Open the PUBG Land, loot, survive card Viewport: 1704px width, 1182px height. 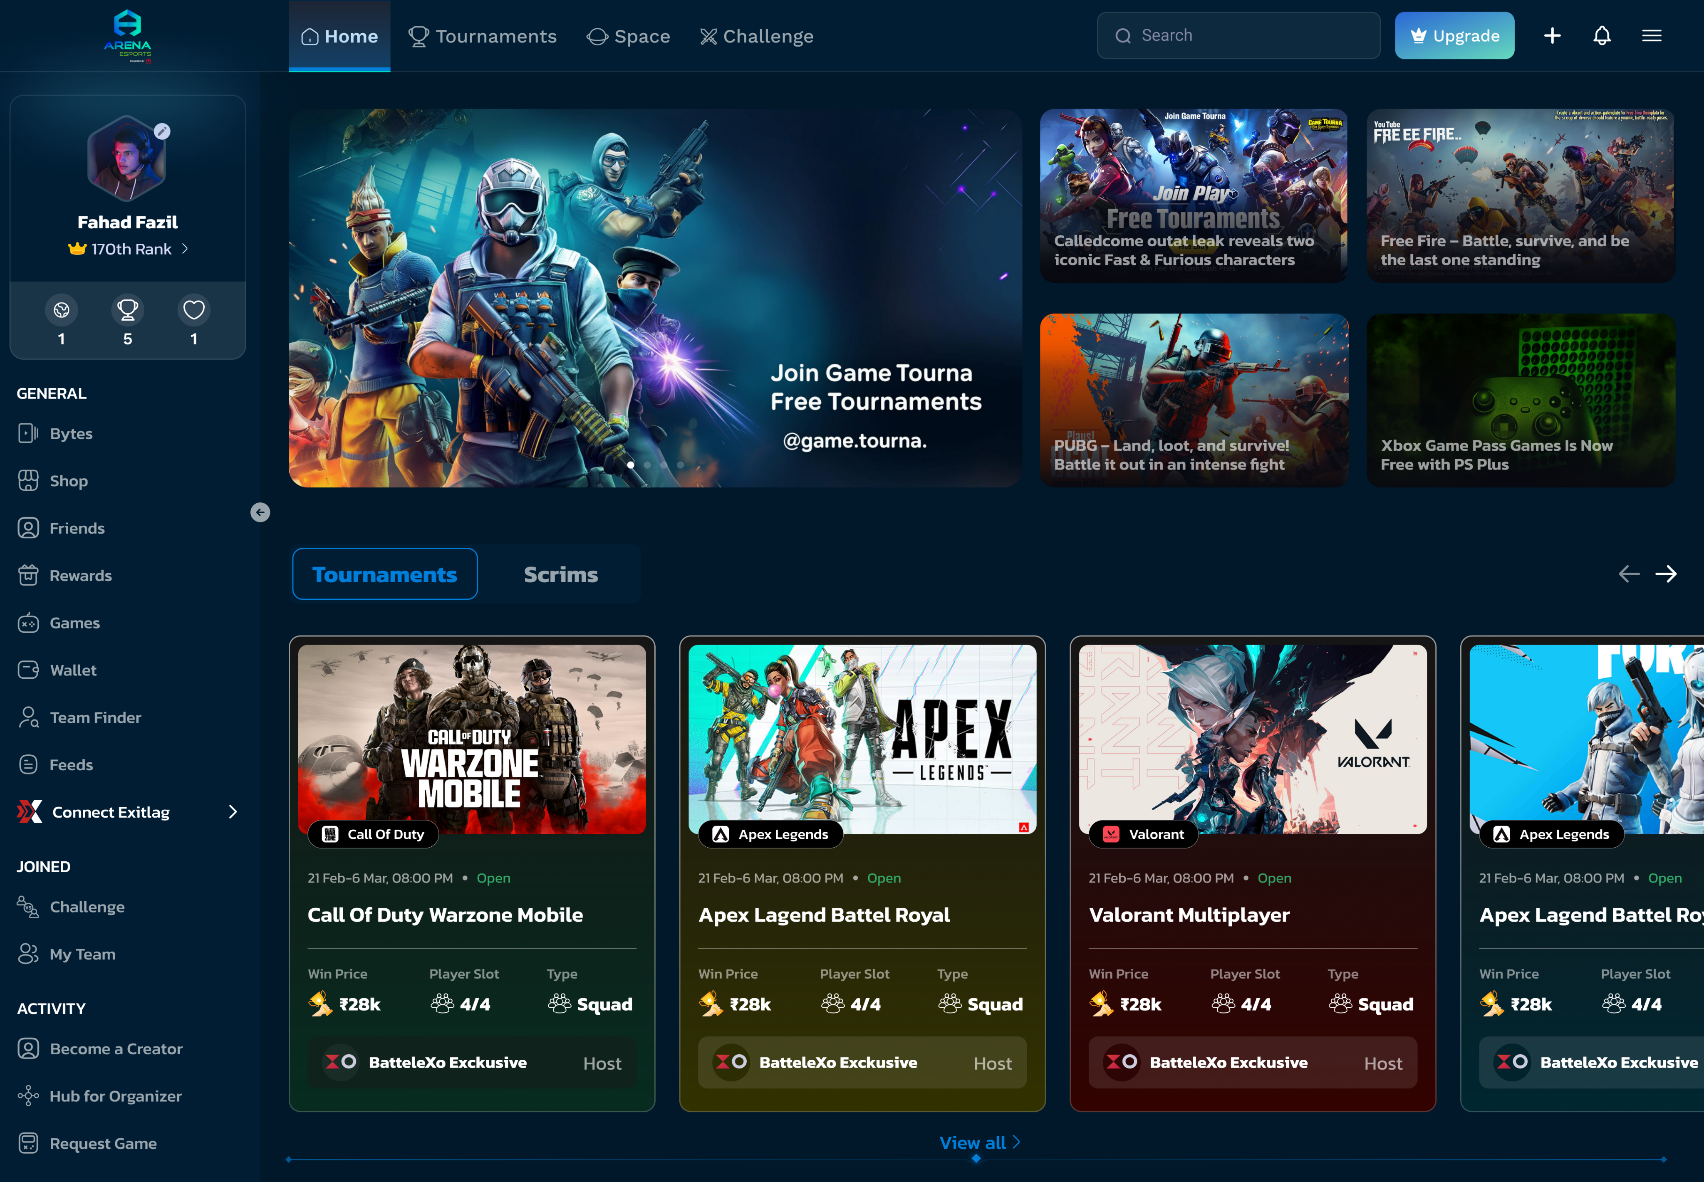(1194, 401)
